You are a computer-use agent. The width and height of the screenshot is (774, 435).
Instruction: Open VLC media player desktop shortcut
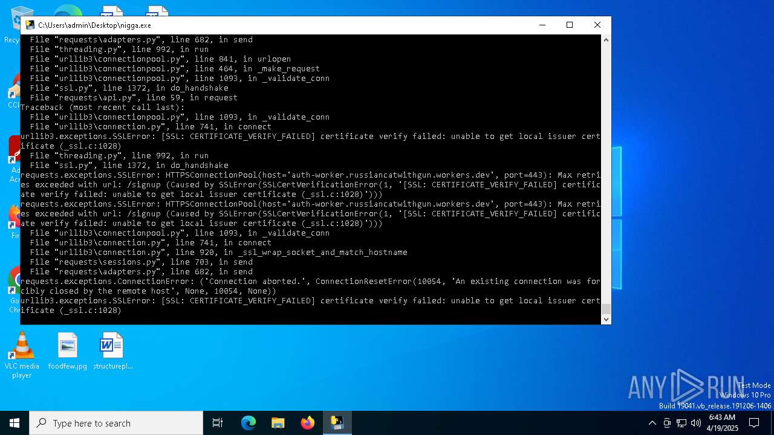[22, 356]
